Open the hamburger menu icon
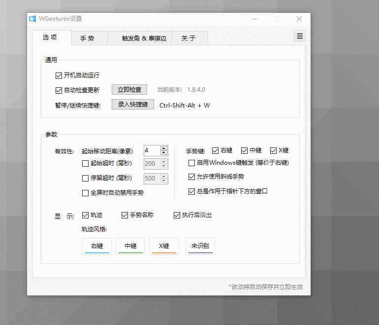 299,36
